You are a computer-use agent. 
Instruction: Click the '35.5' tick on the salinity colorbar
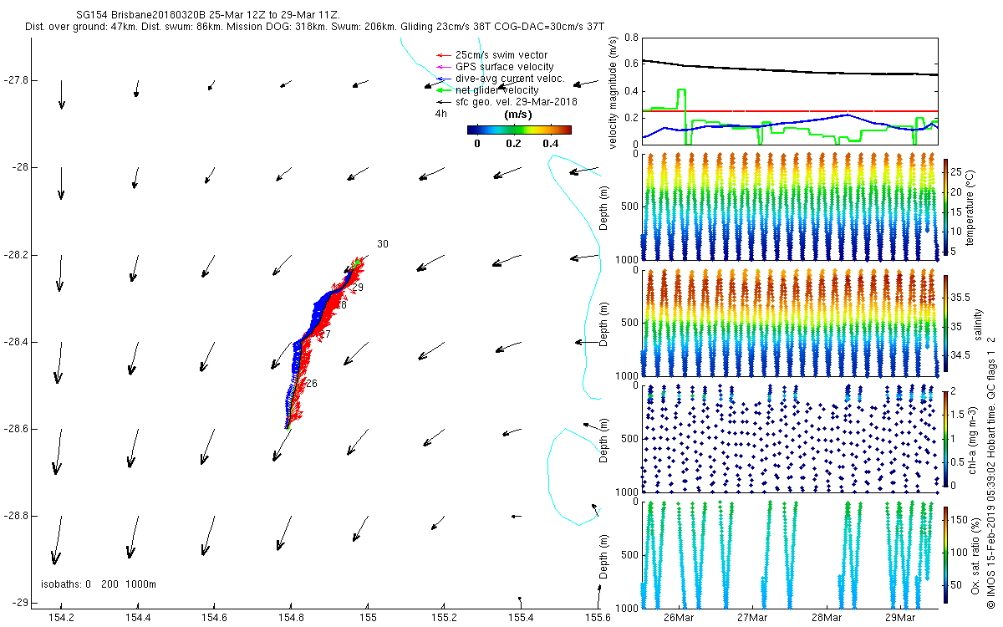[961, 297]
